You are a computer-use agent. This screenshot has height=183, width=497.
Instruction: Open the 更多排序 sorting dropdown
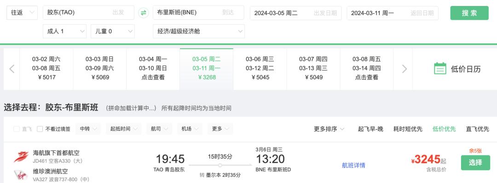(x=329, y=129)
